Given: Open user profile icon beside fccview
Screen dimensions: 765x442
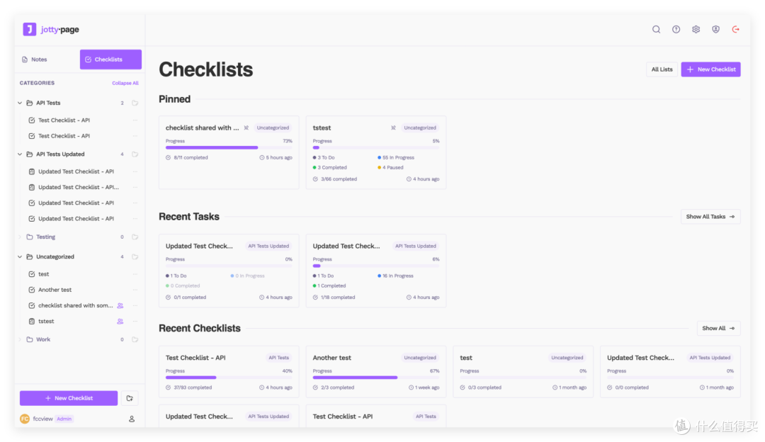Looking at the screenshot, I should point(132,419).
